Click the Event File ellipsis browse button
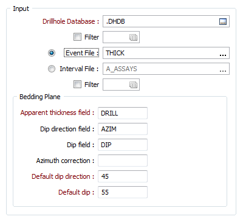 (223, 54)
